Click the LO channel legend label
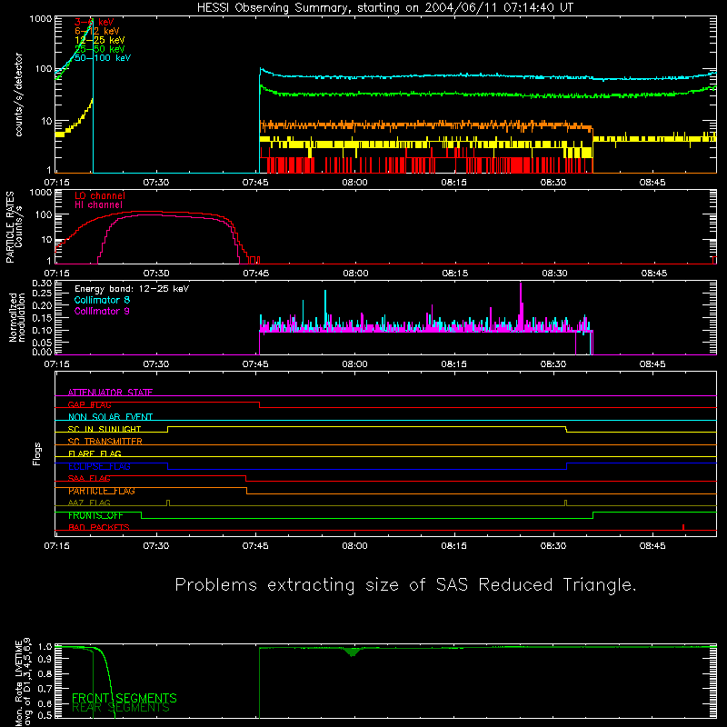The image size is (727, 727). point(99,195)
